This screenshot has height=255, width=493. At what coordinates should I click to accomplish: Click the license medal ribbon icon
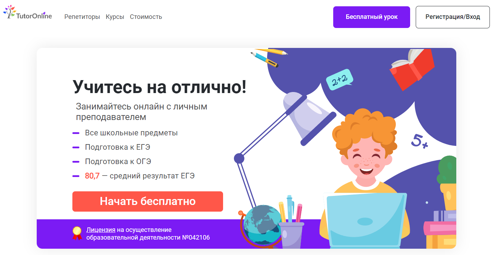pos(77,233)
